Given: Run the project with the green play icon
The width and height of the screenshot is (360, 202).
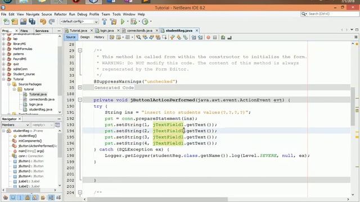Looking at the screenshot, I should coord(123,22).
